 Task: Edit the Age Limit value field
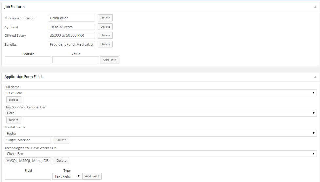[71, 27]
